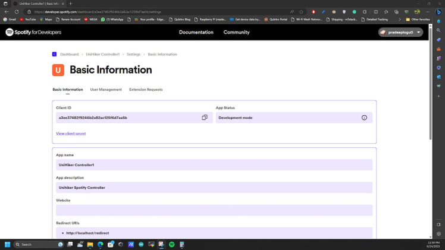Go to Community in the top navigation
The height and width of the screenshot is (250, 445).
pos(236,32)
